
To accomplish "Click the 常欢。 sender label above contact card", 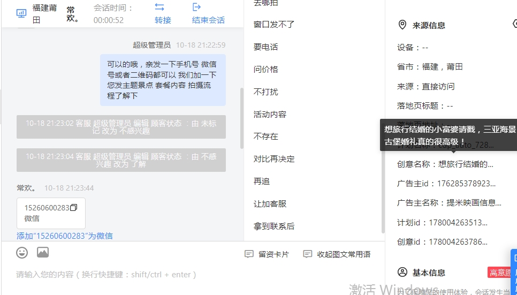I will point(26,188).
